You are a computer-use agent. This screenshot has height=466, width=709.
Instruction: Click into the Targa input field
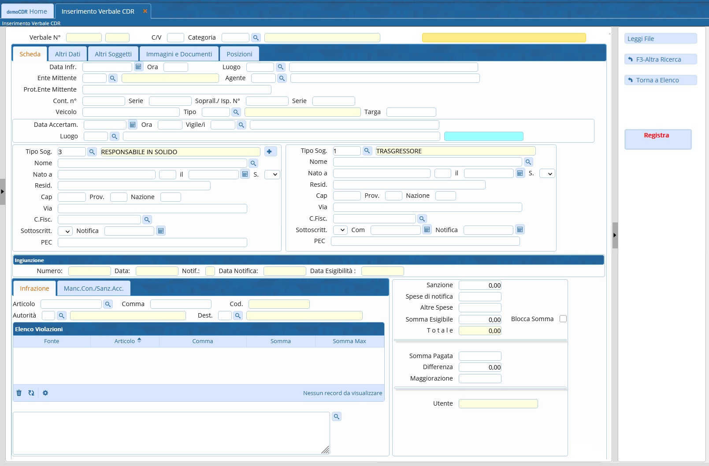(x=411, y=112)
